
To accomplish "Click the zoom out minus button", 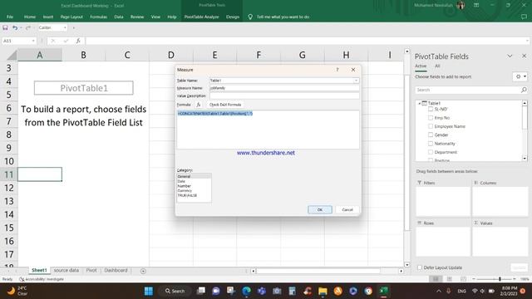I will point(474,279).
